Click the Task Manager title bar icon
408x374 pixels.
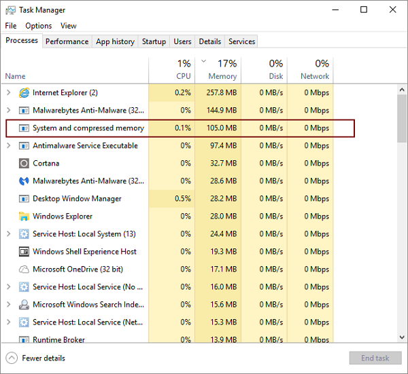[10, 10]
